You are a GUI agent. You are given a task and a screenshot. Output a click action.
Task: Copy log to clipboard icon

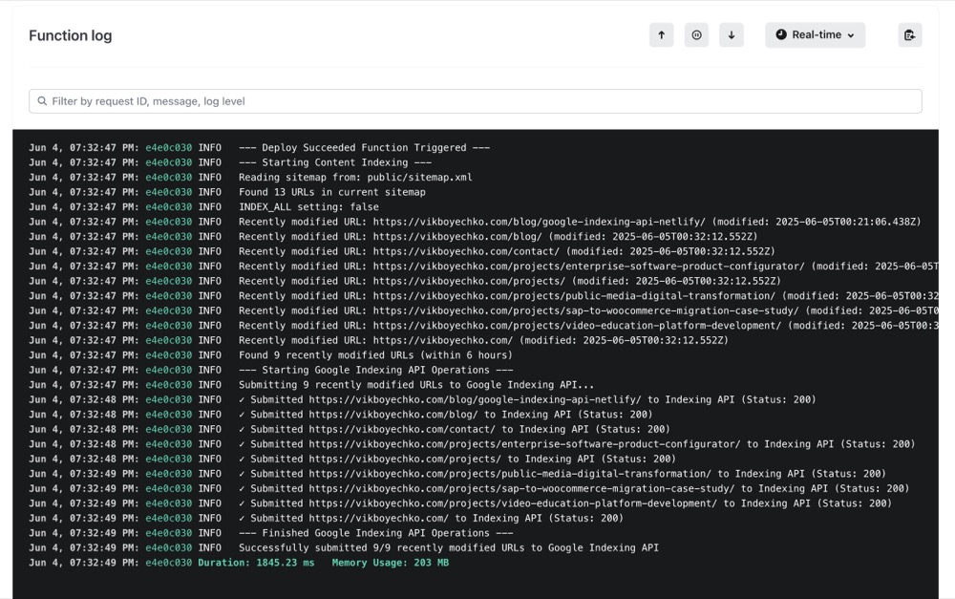click(x=910, y=35)
